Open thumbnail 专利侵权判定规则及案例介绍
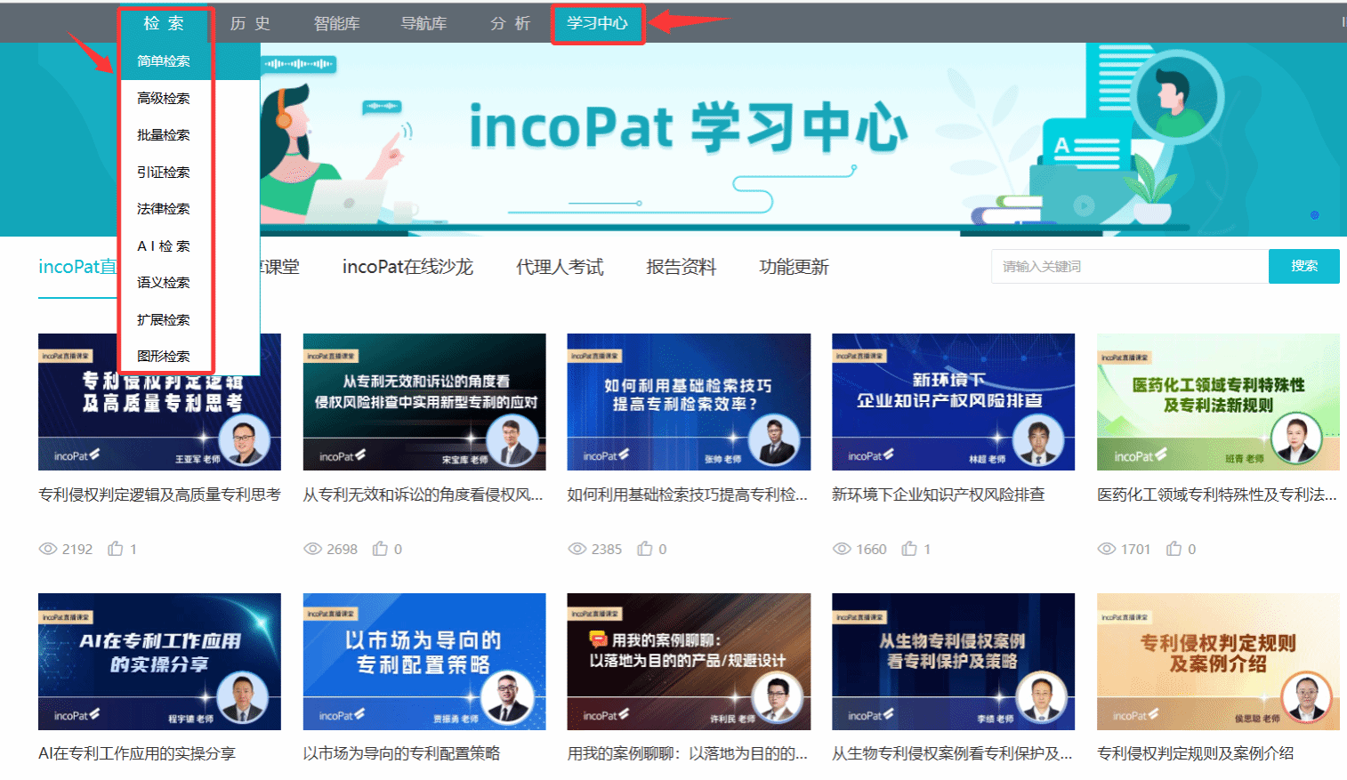This screenshot has height=780, width=1347. (1218, 662)
